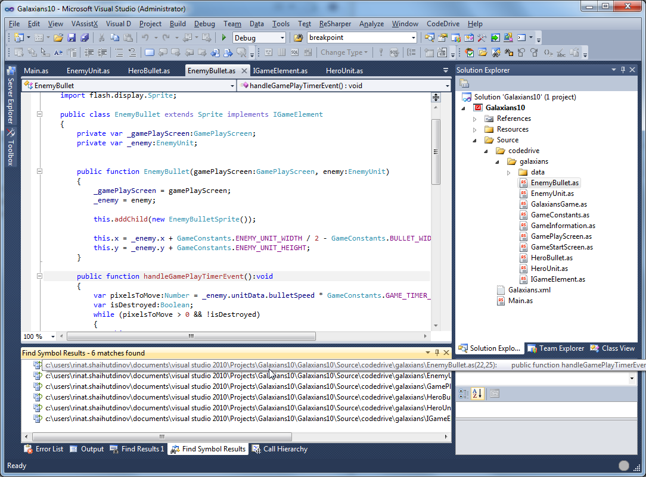Open the EnemyBullet class navigation dropdown

(x=232, y=86)
